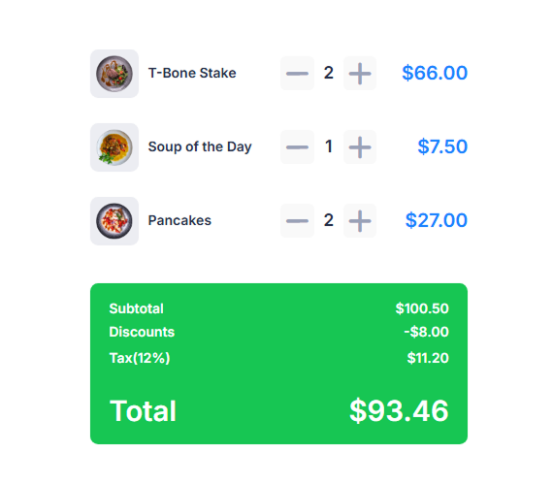Viewport: 553px width, 485px height.
Task: Click the Pancakes quantity number
Action: (328, 220)
